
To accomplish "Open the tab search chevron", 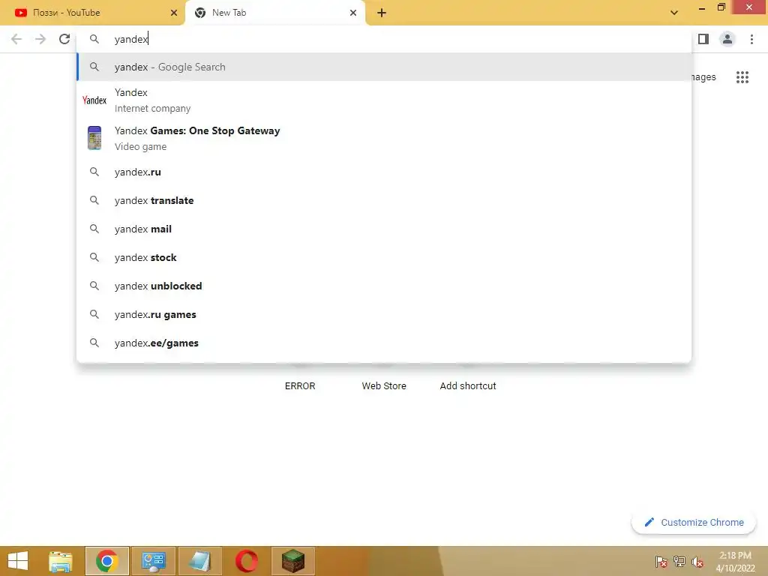I will (674, 13).
